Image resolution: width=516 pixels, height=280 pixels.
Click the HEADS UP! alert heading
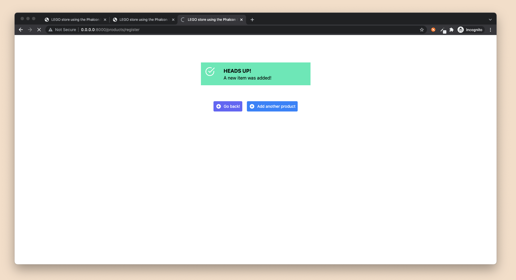(237, 71)
